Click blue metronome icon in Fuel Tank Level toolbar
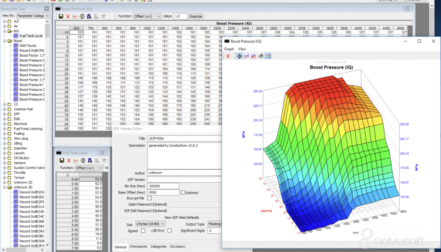This screenshot has width=441, height=252. point(90,161)
